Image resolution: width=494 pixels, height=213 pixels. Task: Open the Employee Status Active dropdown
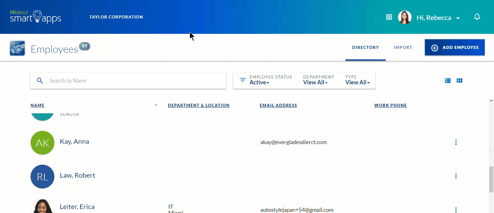[x=259, y=82]
